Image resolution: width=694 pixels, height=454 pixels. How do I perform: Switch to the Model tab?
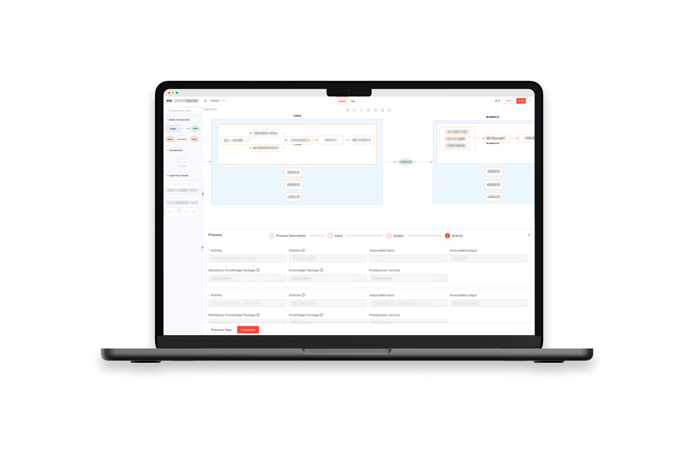tap(341, 101)
